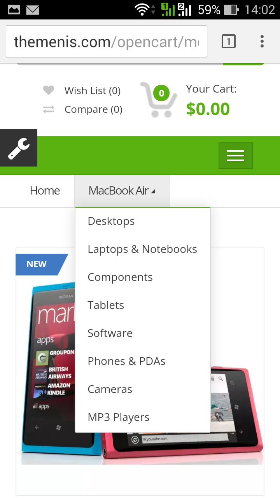The width and height of the screenshot is (280, 498).
Task: Tap the wish list heart icon
Action: 48,91
